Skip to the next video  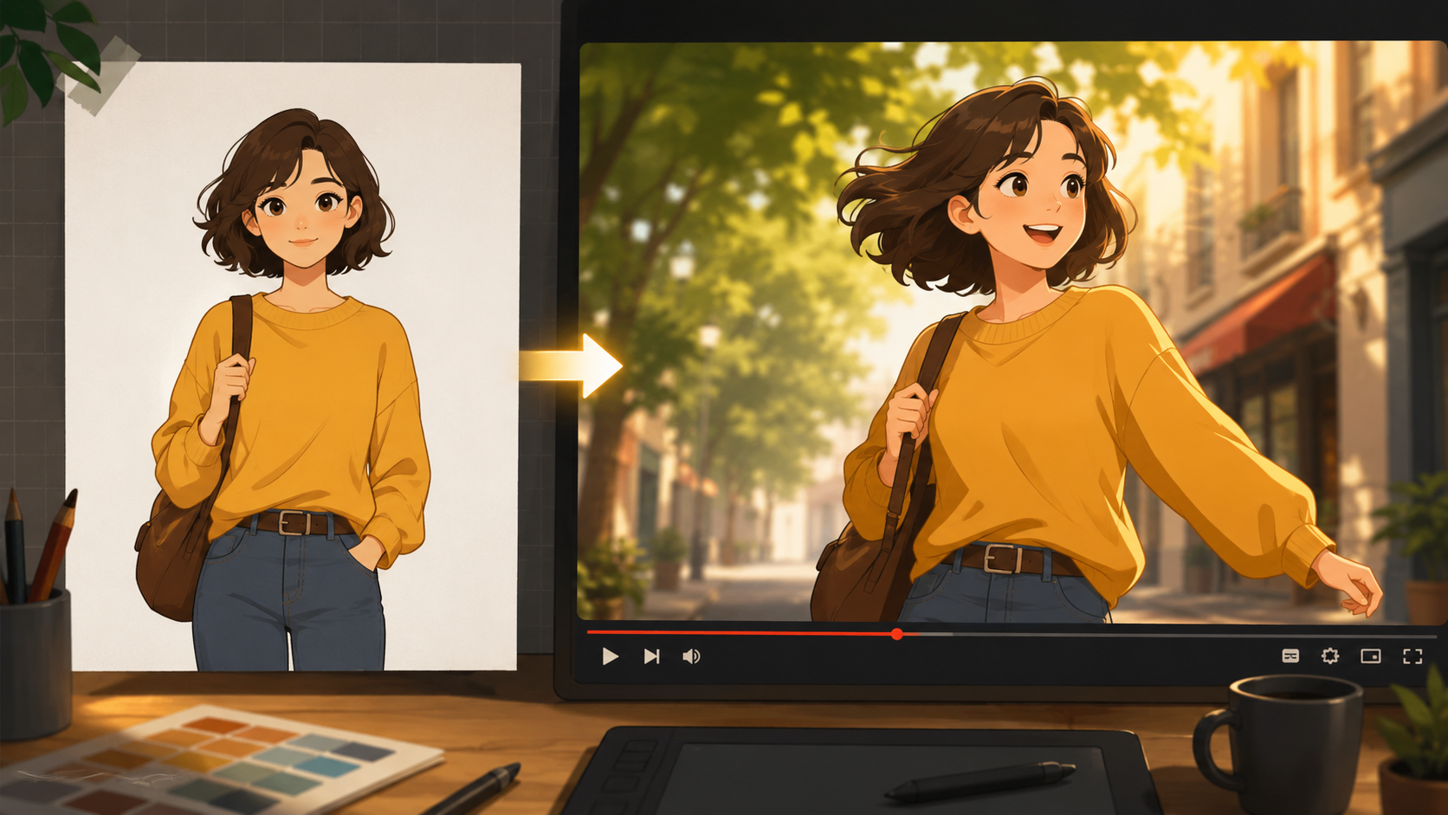pyautogui.click(x=652, y=657)
